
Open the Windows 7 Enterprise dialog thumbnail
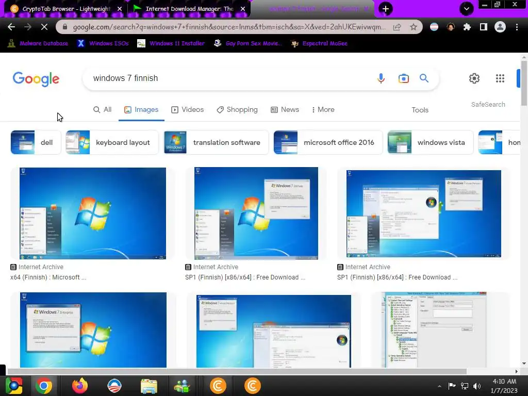click(93, 330)
